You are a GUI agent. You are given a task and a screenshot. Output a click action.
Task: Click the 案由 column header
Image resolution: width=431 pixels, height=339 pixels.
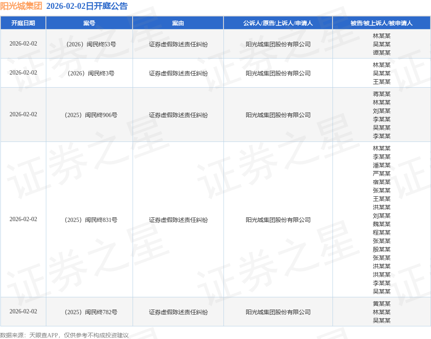point(178,23)
